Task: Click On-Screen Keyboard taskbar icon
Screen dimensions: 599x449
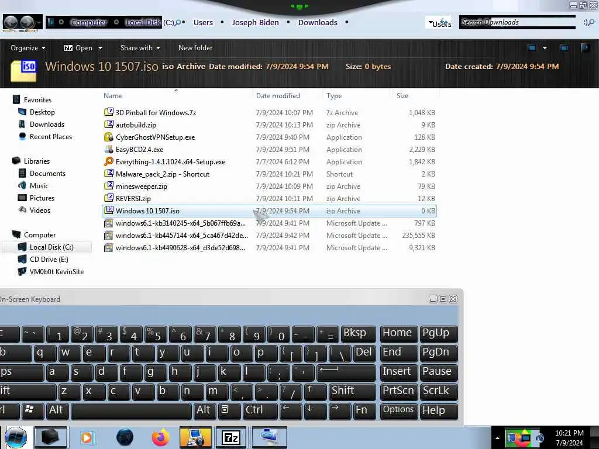Action: click(270, 437)
